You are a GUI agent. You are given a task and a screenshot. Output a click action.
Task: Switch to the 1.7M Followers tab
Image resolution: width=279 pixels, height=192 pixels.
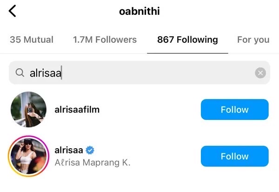[x=105, y=40]
